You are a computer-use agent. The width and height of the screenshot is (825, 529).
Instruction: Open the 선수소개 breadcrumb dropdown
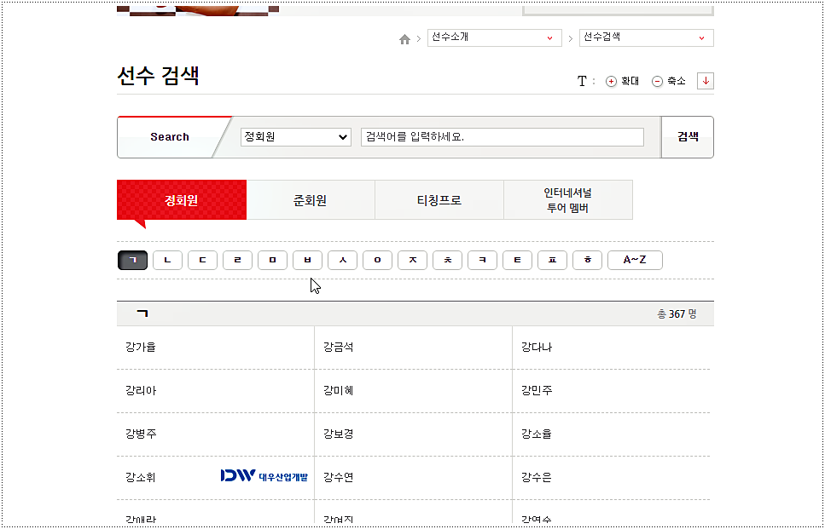[x=495, y=37]
